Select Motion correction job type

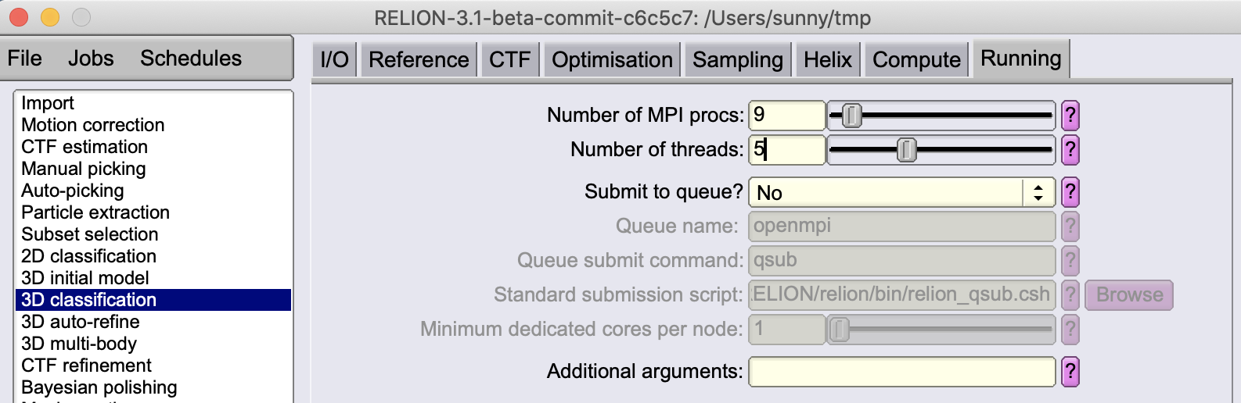(x=153, y=125)
